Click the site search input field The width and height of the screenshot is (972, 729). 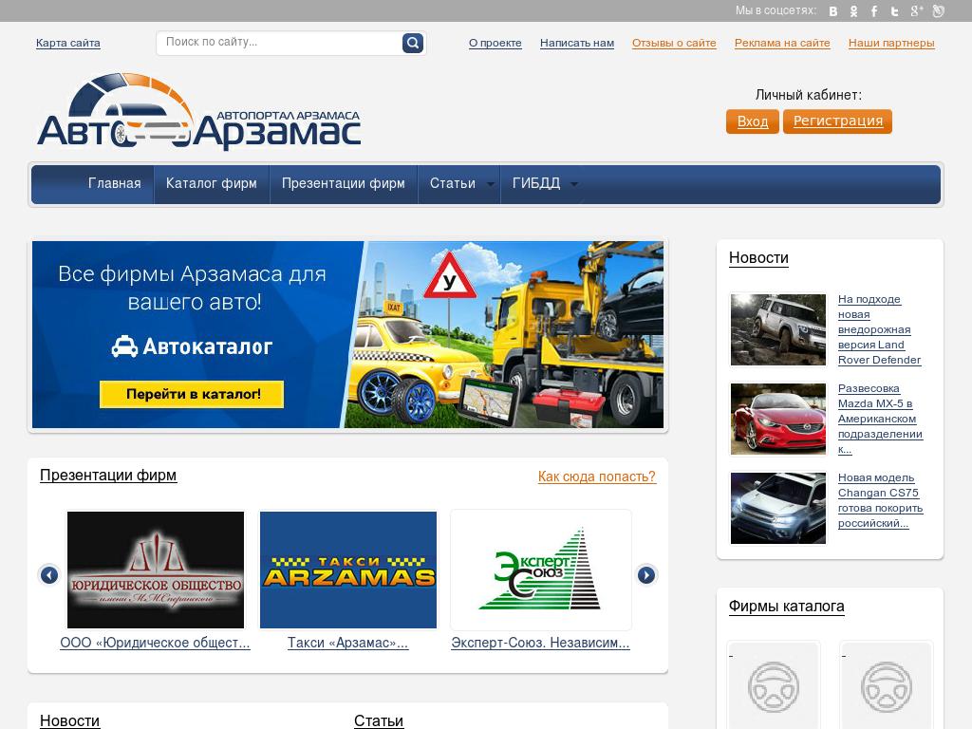[280, 43]
